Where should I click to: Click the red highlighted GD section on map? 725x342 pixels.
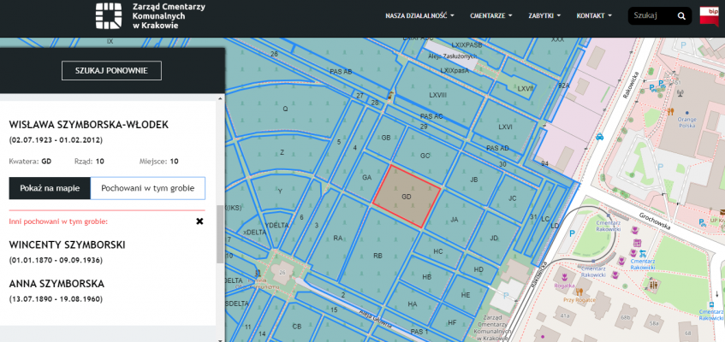tap(407, 196)
